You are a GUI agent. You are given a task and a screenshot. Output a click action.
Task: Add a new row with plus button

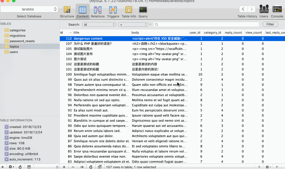pyautogui.click(x=64, y=167)
